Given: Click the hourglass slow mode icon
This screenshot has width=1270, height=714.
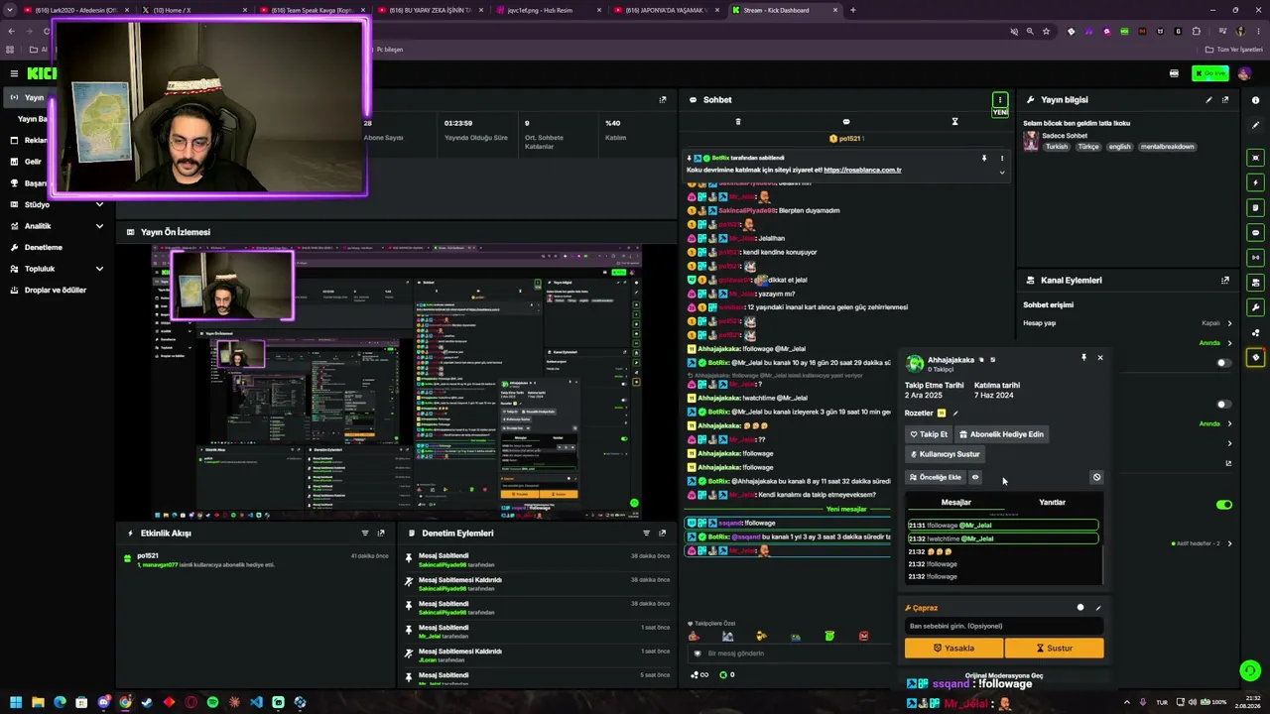Looking at the screenshot, I should pyautogui.click(x=954, y=122).
